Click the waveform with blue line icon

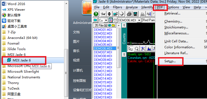(149, 14)
